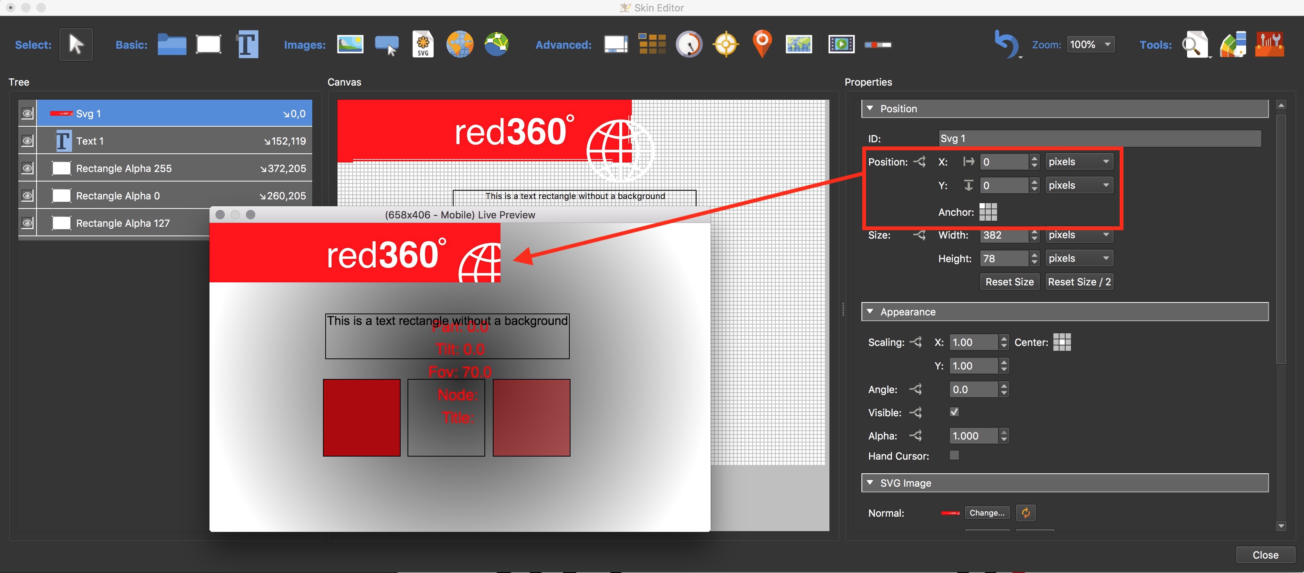Add a Text field element
1304x573 pixels.
248,45
